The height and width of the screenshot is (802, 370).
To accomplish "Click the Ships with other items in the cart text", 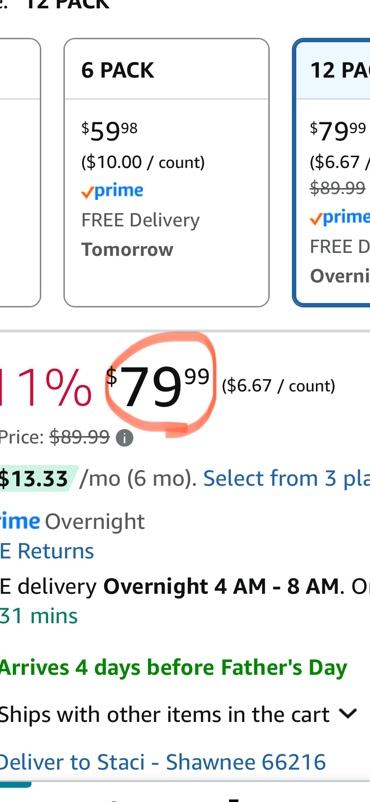I will click(x=165, y=715).
